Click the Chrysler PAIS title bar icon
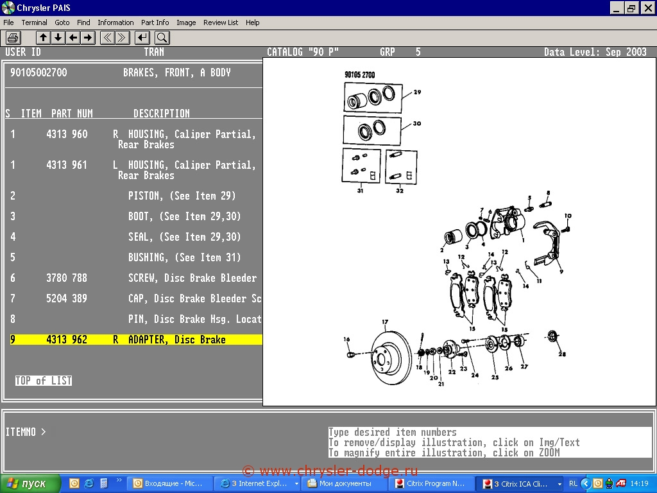657x493 pixels. pos(8,8)
